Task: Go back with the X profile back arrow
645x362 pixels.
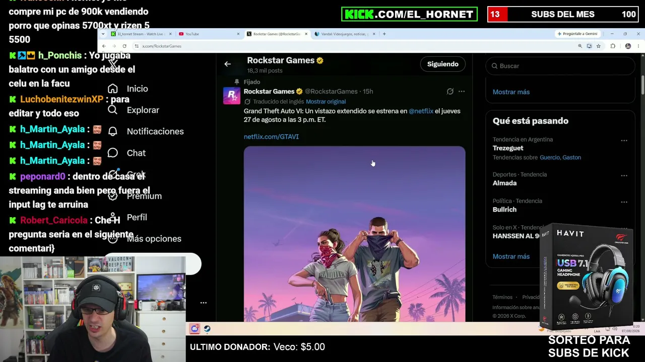Action: (227, 64)
